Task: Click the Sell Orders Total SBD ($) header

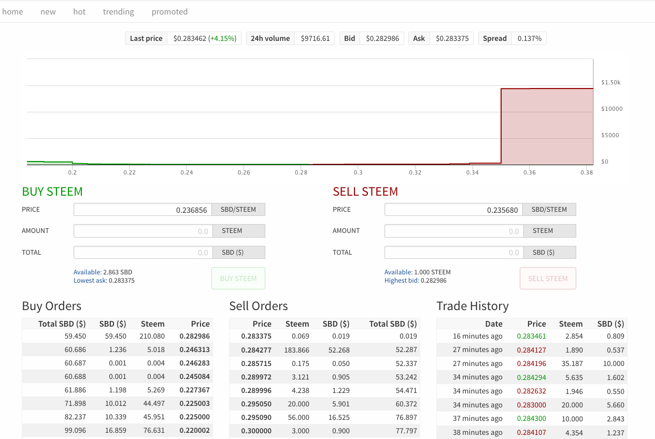Action: click(x=393, y=324)
